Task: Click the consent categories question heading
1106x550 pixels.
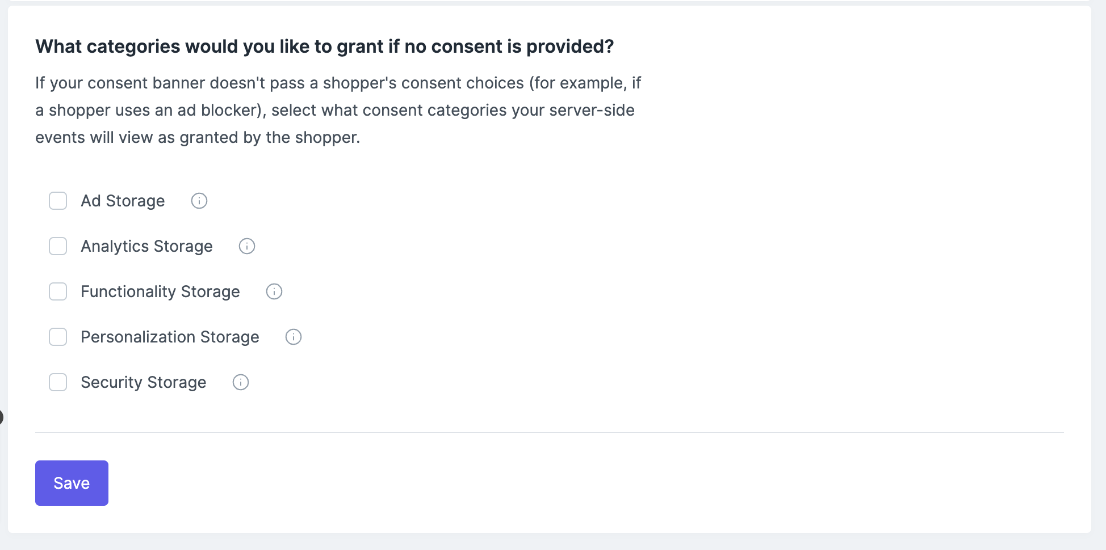Action: (324, 46)
